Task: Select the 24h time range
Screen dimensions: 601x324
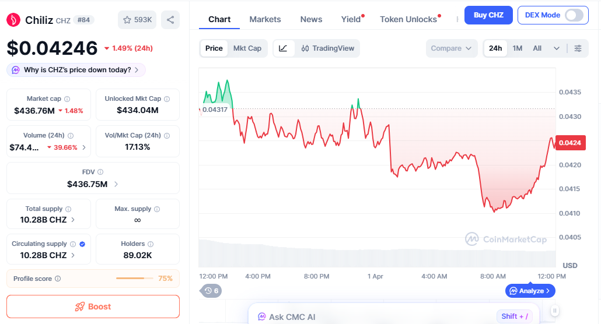Action: pyautogui.click(x=495, y=48)
